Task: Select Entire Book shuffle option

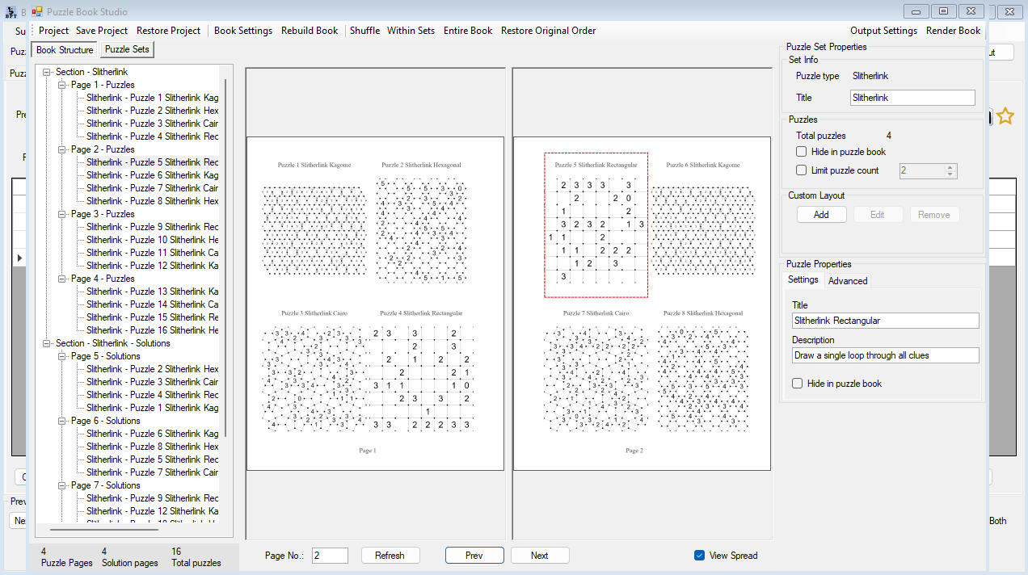Action: pos(468,31)
